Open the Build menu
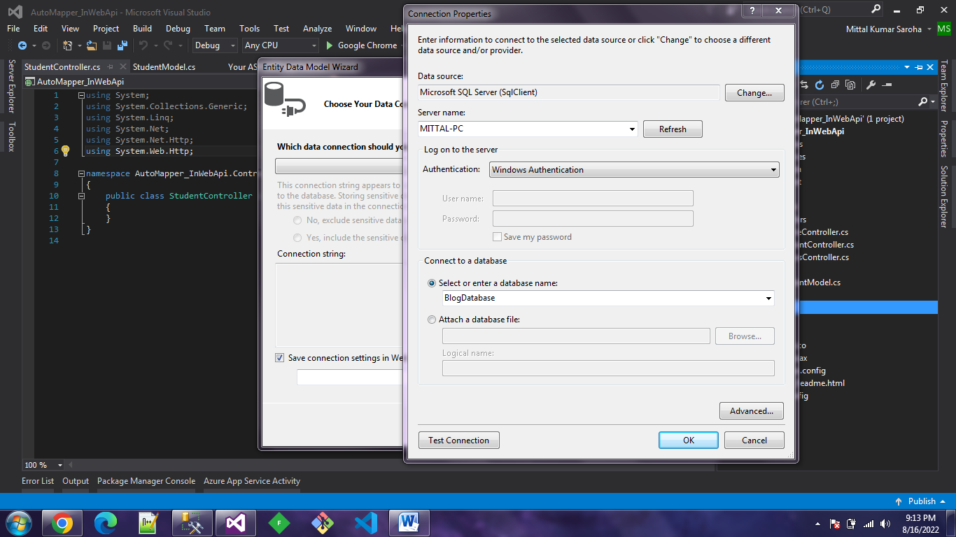956x537 pixels. pyautogui.click(x=143, y=29)
